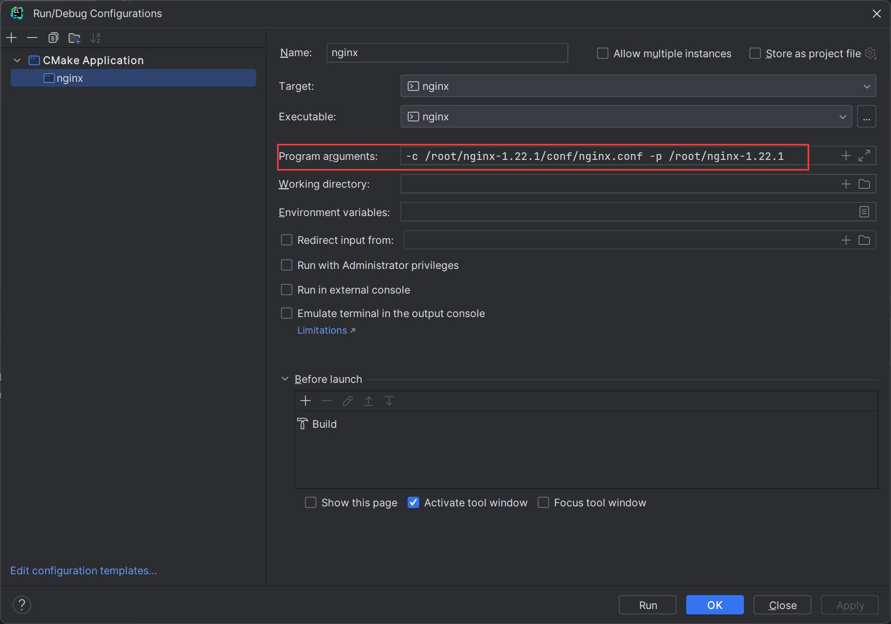Enable Allow multiple instances
The image size is (891, 624).
click(x=603, y=53)
